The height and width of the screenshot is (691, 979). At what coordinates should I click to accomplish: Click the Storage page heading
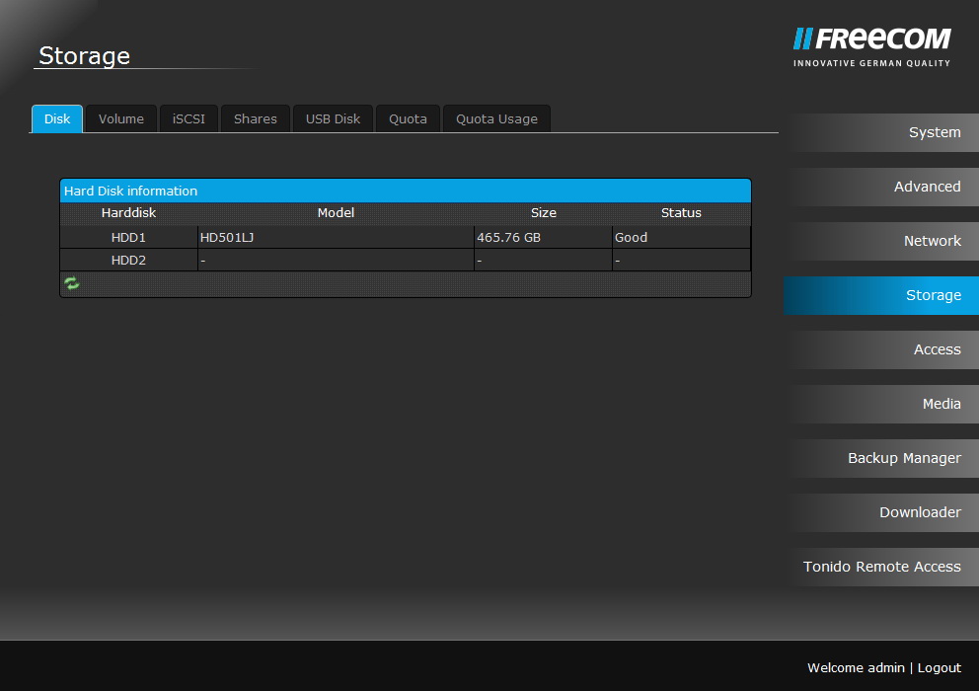pyautogui.click(x=84, y=55)
